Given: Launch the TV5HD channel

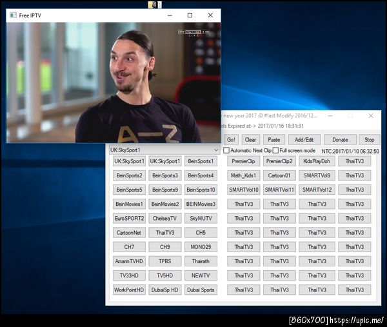Looking at the screenshot, I should coord(165,275).
